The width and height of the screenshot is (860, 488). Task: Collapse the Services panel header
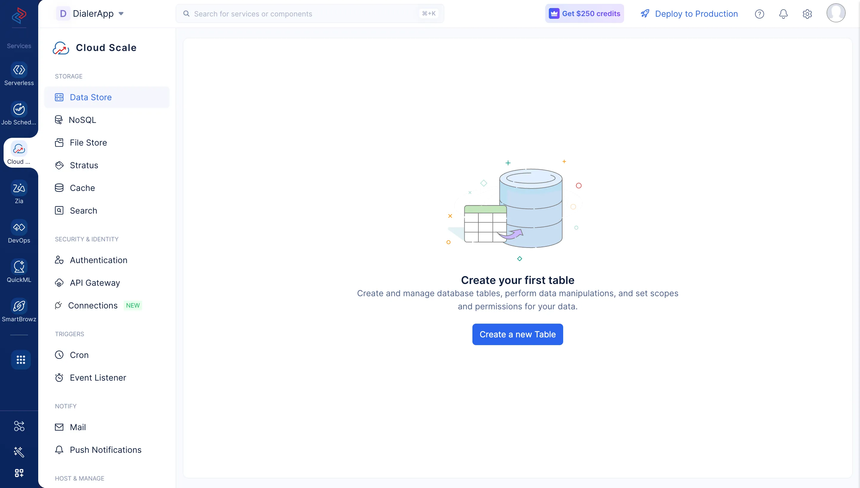[x=19, y=46]
